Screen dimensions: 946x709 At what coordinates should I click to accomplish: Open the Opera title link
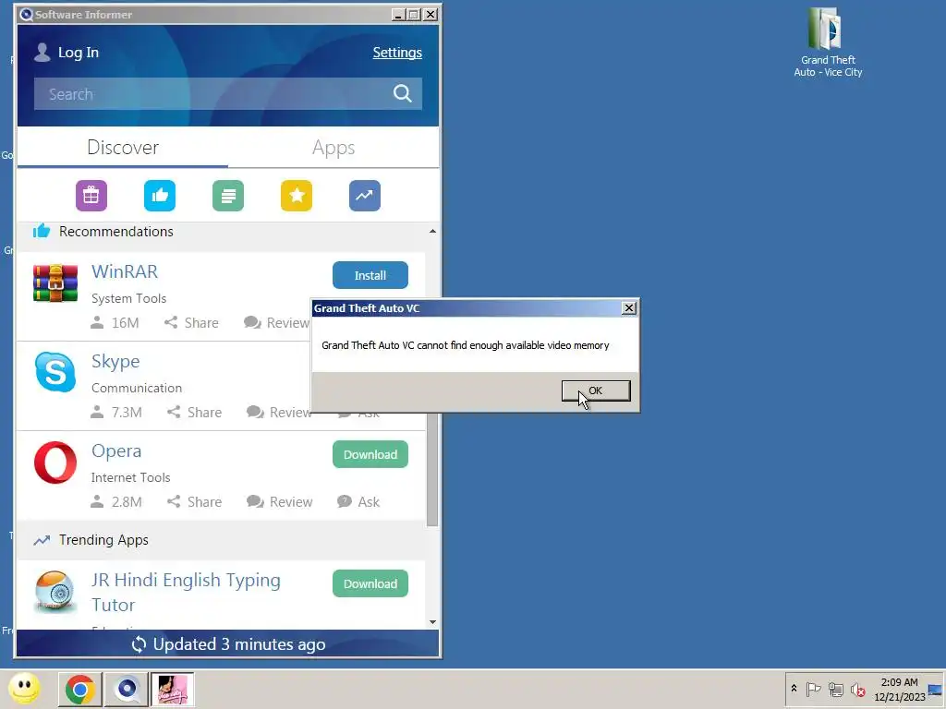click(116, 451)
